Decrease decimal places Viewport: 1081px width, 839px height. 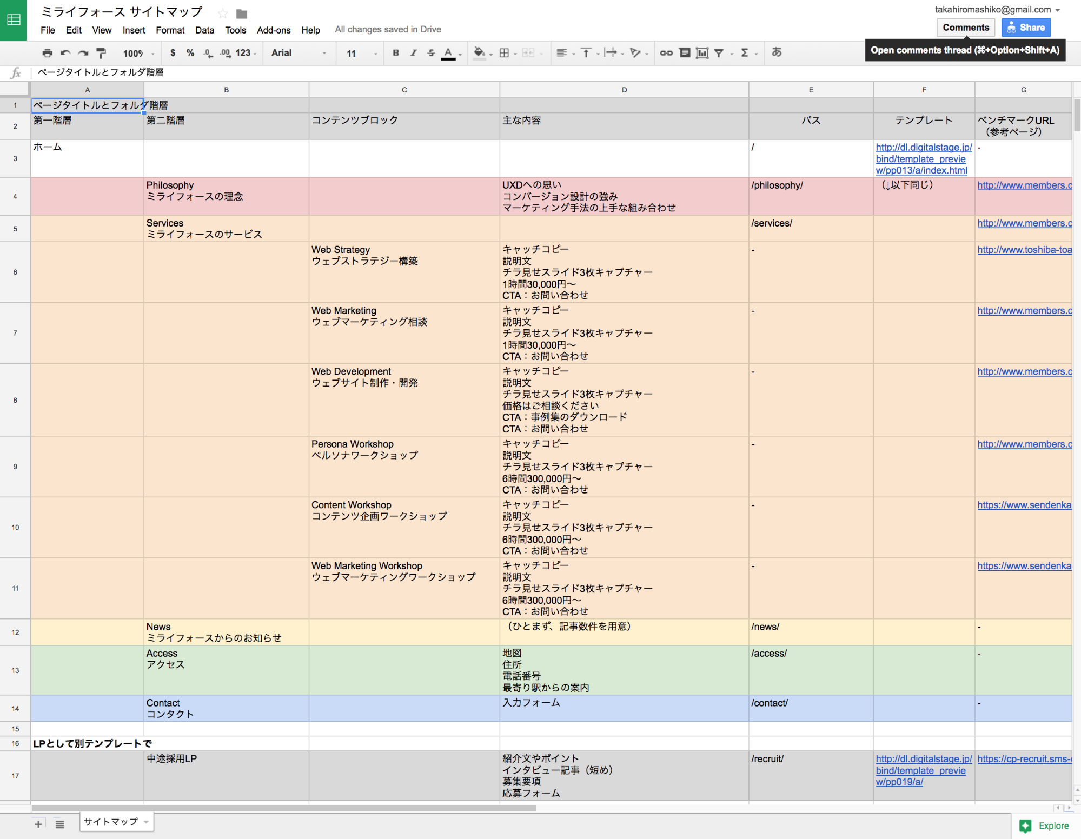pos(208,53)
